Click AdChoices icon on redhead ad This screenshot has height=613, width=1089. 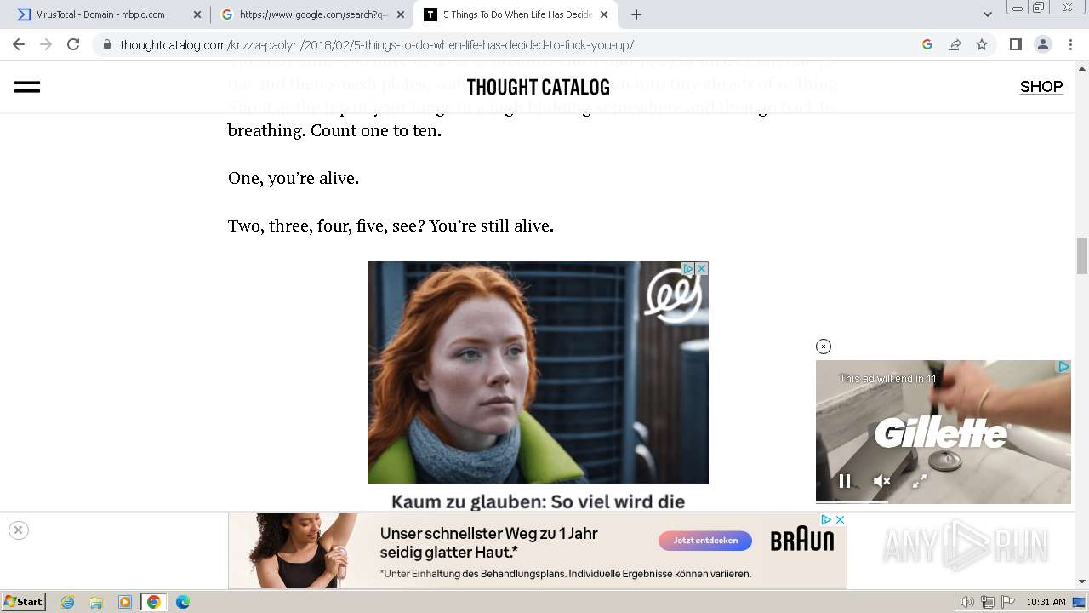688,268
